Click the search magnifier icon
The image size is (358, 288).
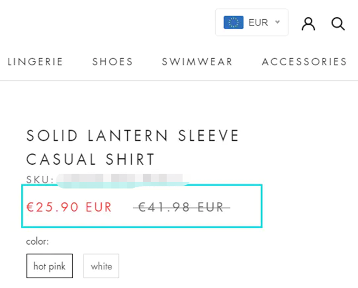pyautogui.click(x=338, y=24)
